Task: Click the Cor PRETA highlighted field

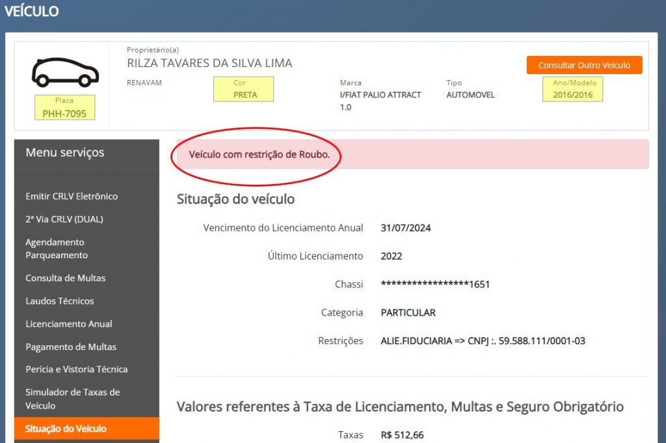Action: pos(245,89)
